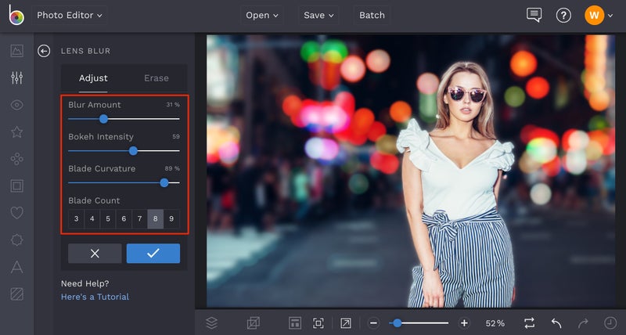Open the Edit sliders panel in sidebar
The image size is (626, 335).
click(x=16, y=78)
